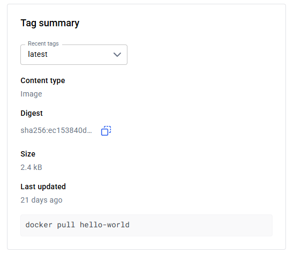Click the docker pull hello-world command box
Image resolution: width=294 pixels, height=253 pixels.
146,225
